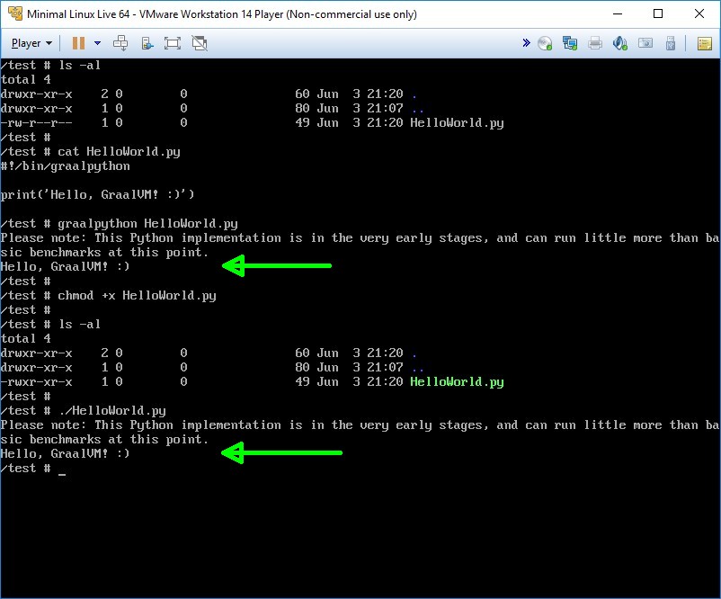Click the VMware icon in title bar

point(13,13)
